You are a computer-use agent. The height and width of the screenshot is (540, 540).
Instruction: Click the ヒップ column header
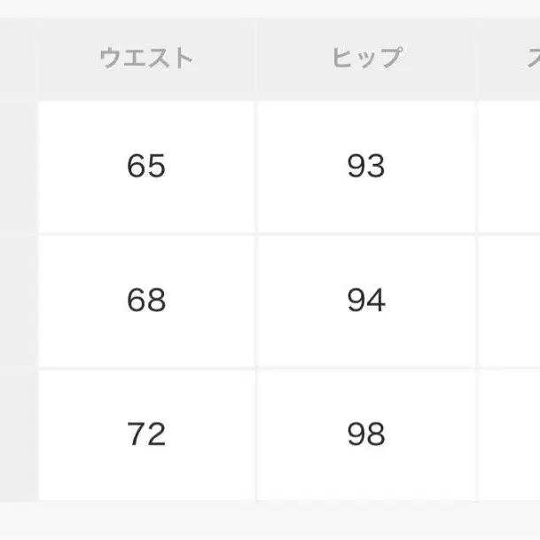(366, 59)
